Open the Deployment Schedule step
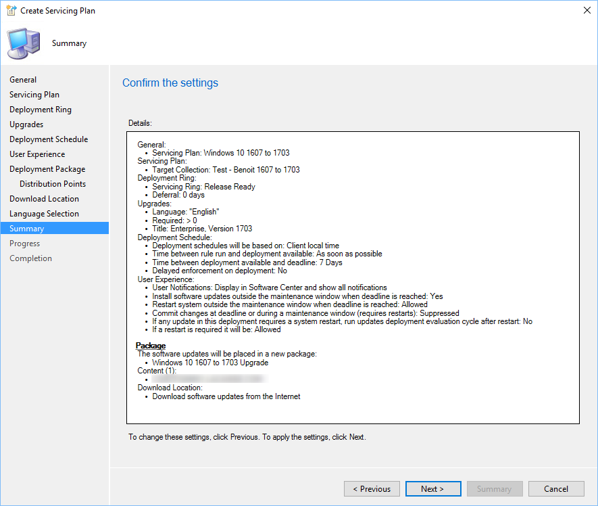 [x=49, y=139]
